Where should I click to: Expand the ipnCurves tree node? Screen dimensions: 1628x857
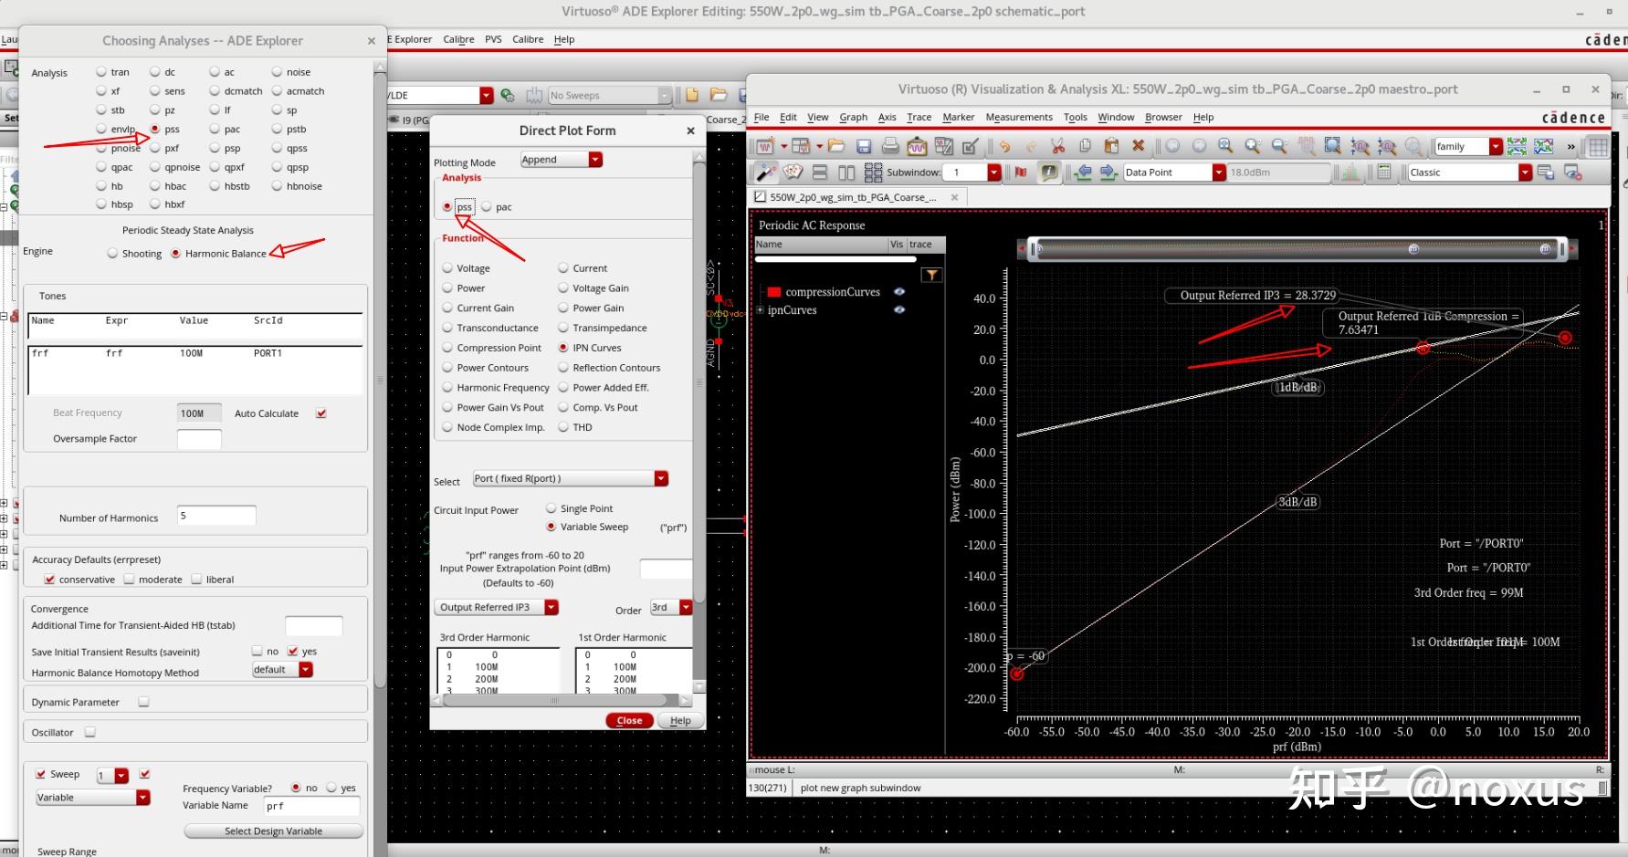coord(760,310)
